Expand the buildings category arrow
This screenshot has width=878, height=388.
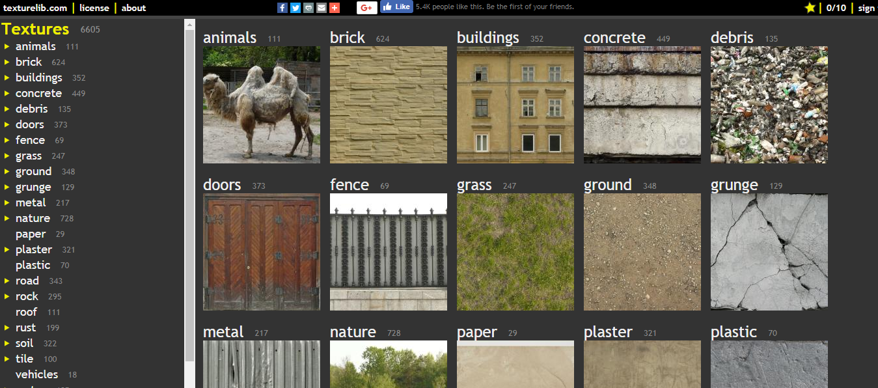(x=7, y=77)
